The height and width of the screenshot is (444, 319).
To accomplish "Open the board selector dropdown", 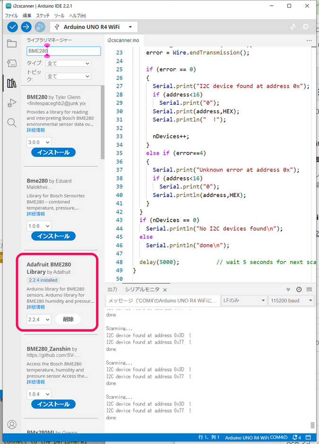I will (x=94, y=27).
